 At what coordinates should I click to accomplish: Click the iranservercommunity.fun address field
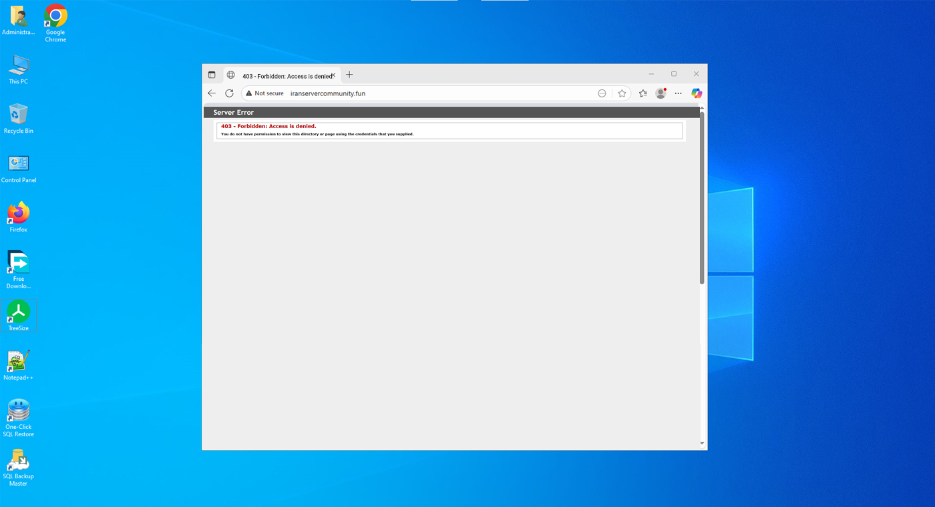coord(401,93)
